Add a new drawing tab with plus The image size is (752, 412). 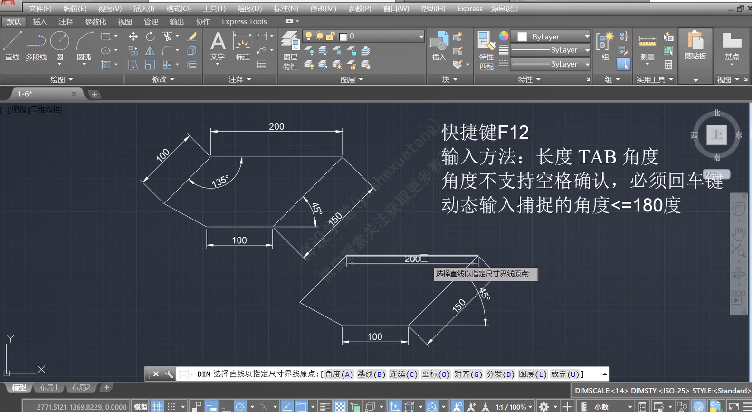(x=94, y=94)
